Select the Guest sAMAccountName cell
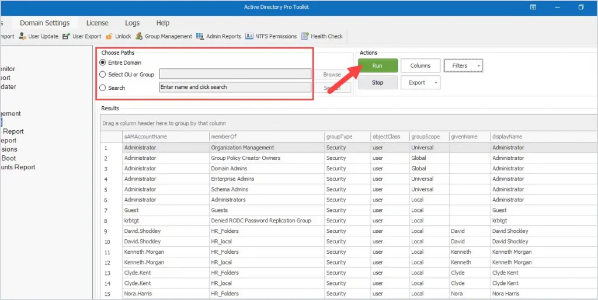598x300 pixels. 165,210
